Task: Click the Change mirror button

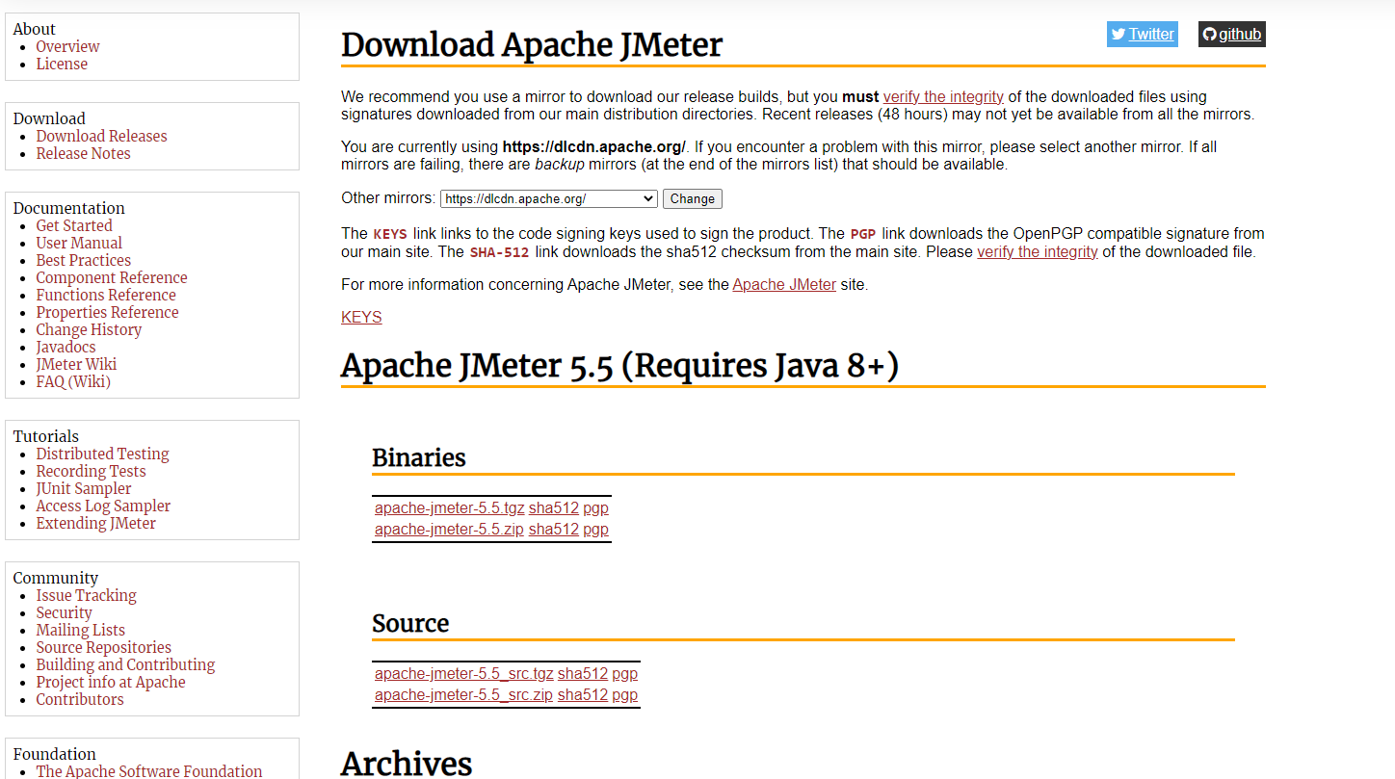Action: coord(692,198)
